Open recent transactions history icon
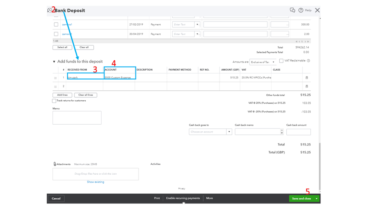Image resolution: width=370 pixels, height=208 pixels. 49,10
